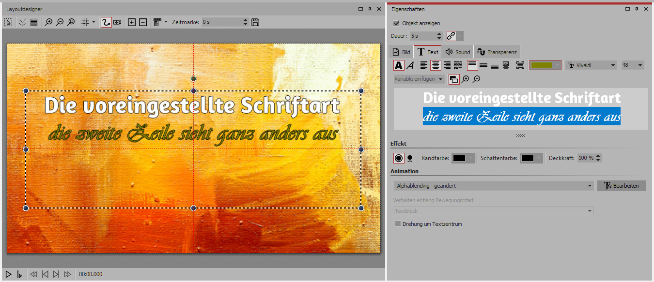Apply italic text formatting
This screenshot has height=282, width=654.
point(410,65)
